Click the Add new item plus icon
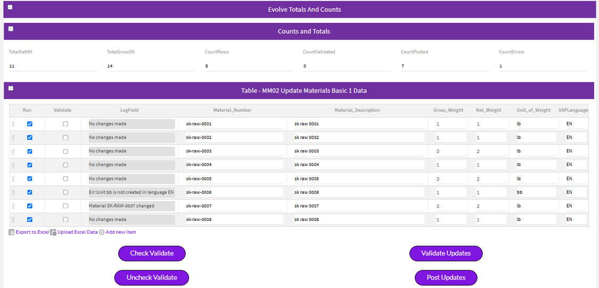 point(102,232)
